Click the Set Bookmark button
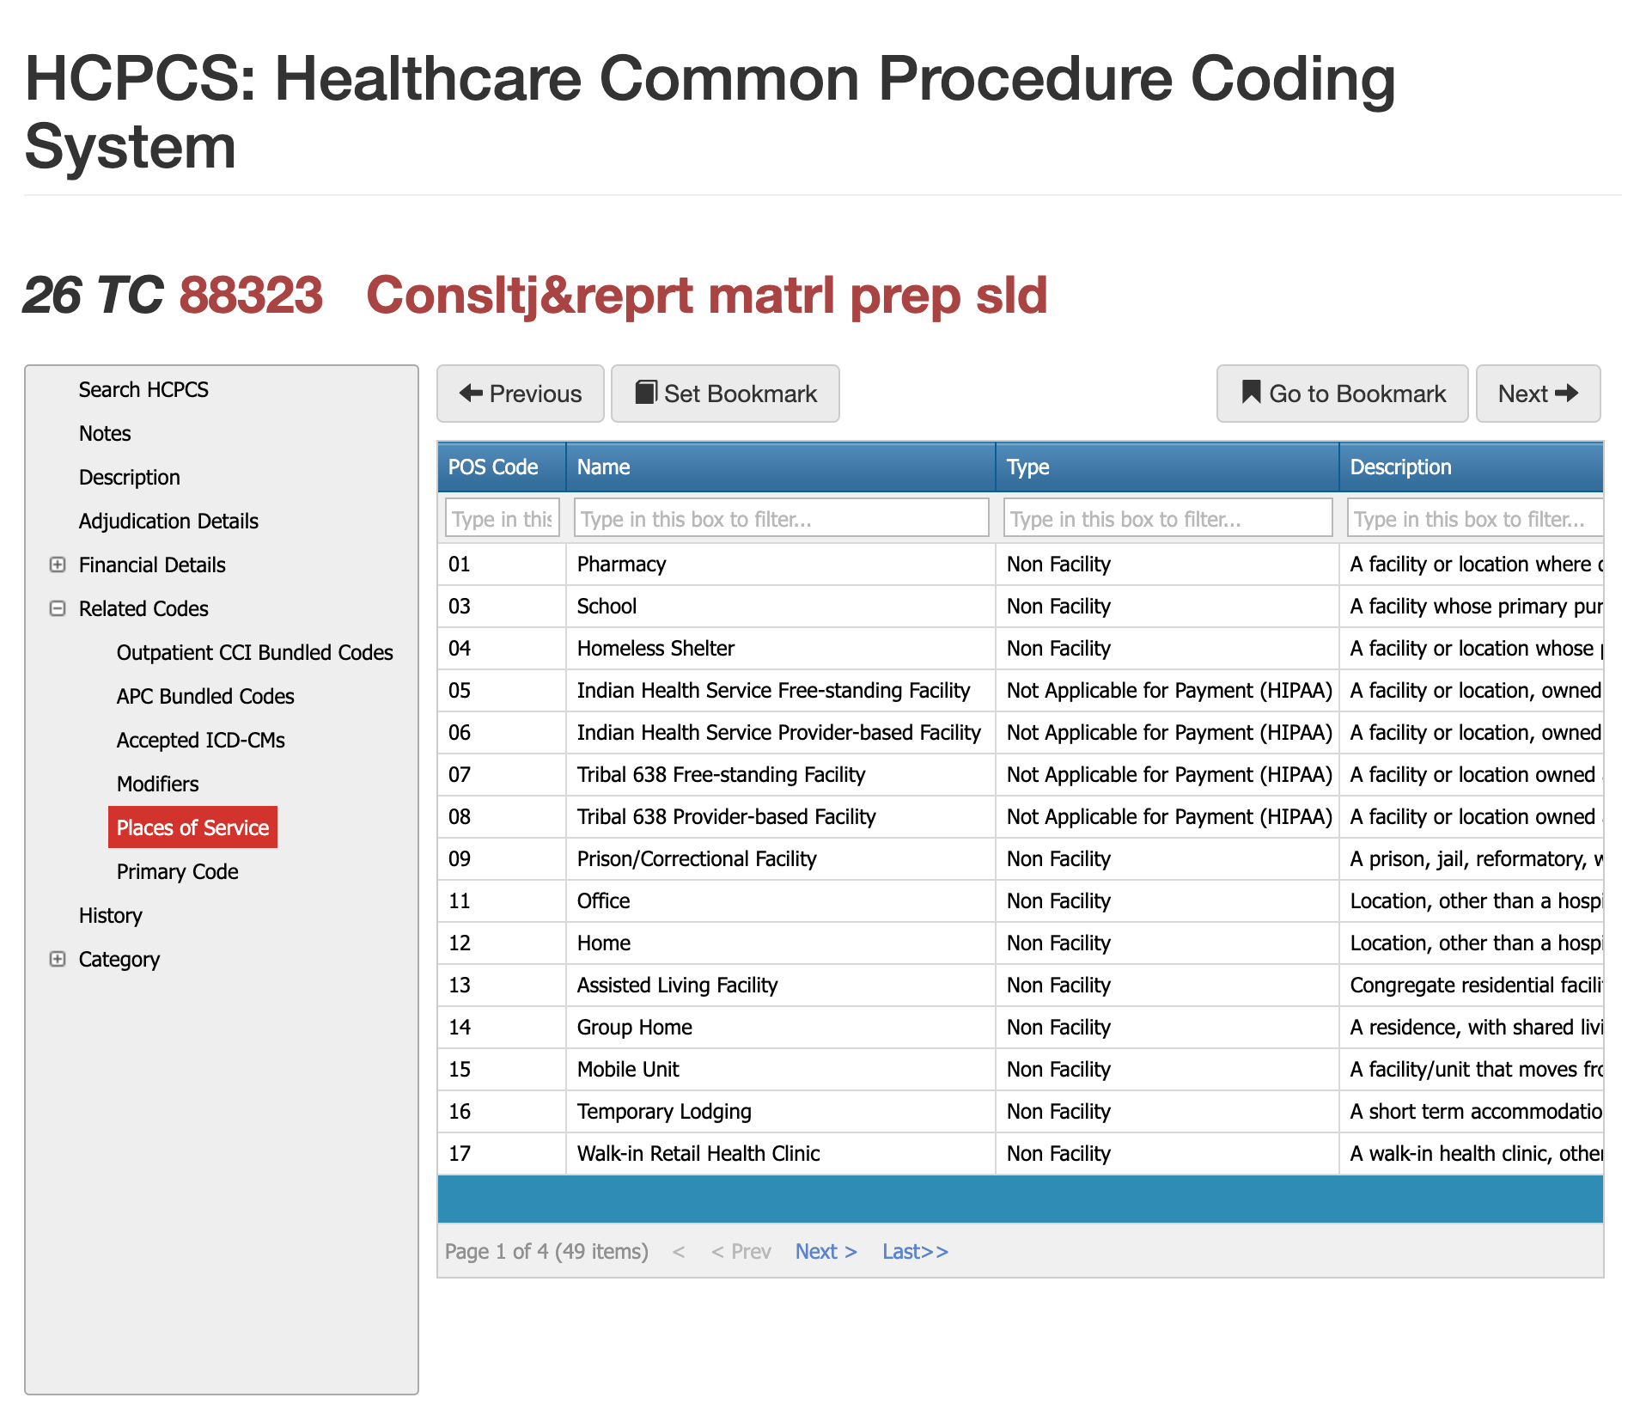This screenshot has height=1416, width=1646. [724, 394]
